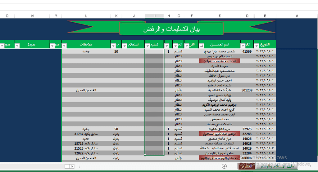Select column H header
This screenshot has height=172, width=318.
(169, 16)
